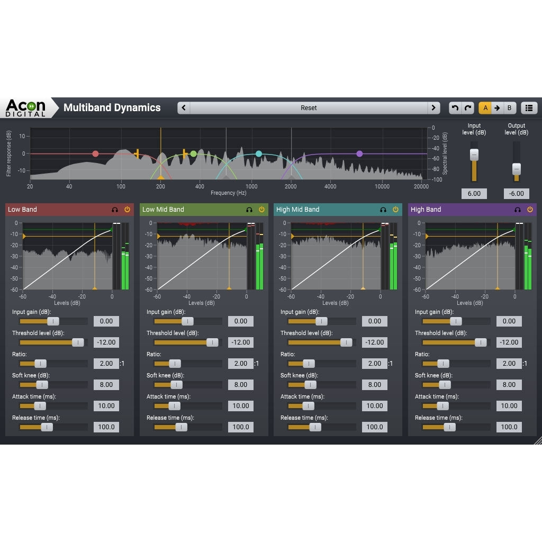
Task: Select the A settings slot
Action: 485,108
